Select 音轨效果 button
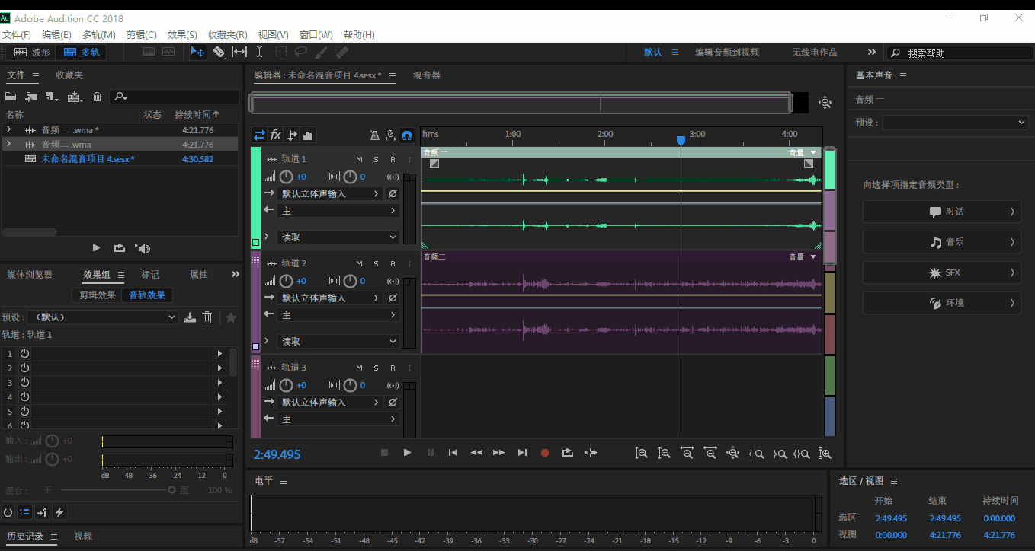This screenshot has height=551, width=1035. (147, 295)
